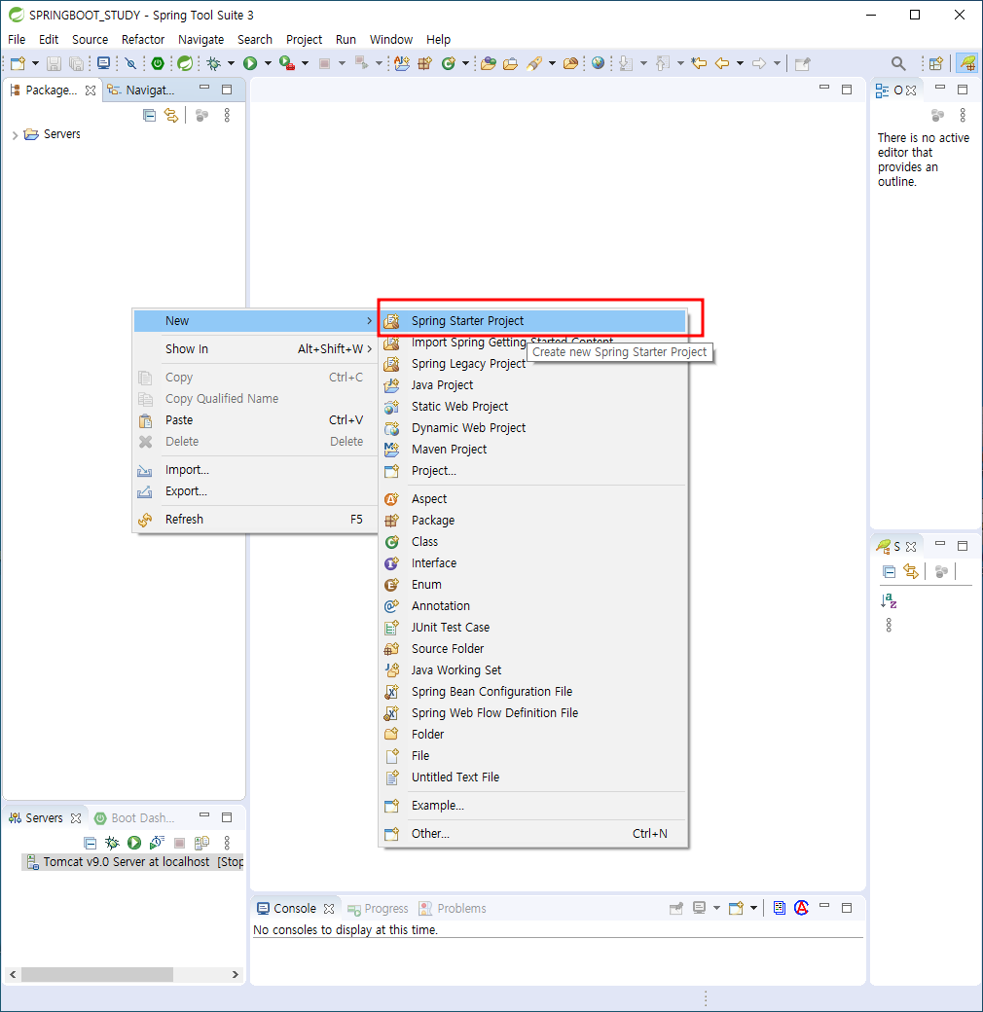This screenshot has height=1012, width=983.
Task: Open the Run dropdown arrow in toolbar
Action: click(268, 63)
